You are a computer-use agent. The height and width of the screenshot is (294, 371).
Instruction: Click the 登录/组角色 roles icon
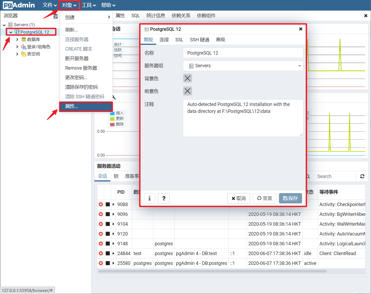pyautogui.click(x=24, y=47)
